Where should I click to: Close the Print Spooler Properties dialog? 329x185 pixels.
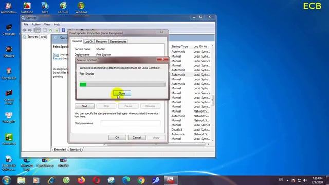pyautogui.click(x=162, y=32)
